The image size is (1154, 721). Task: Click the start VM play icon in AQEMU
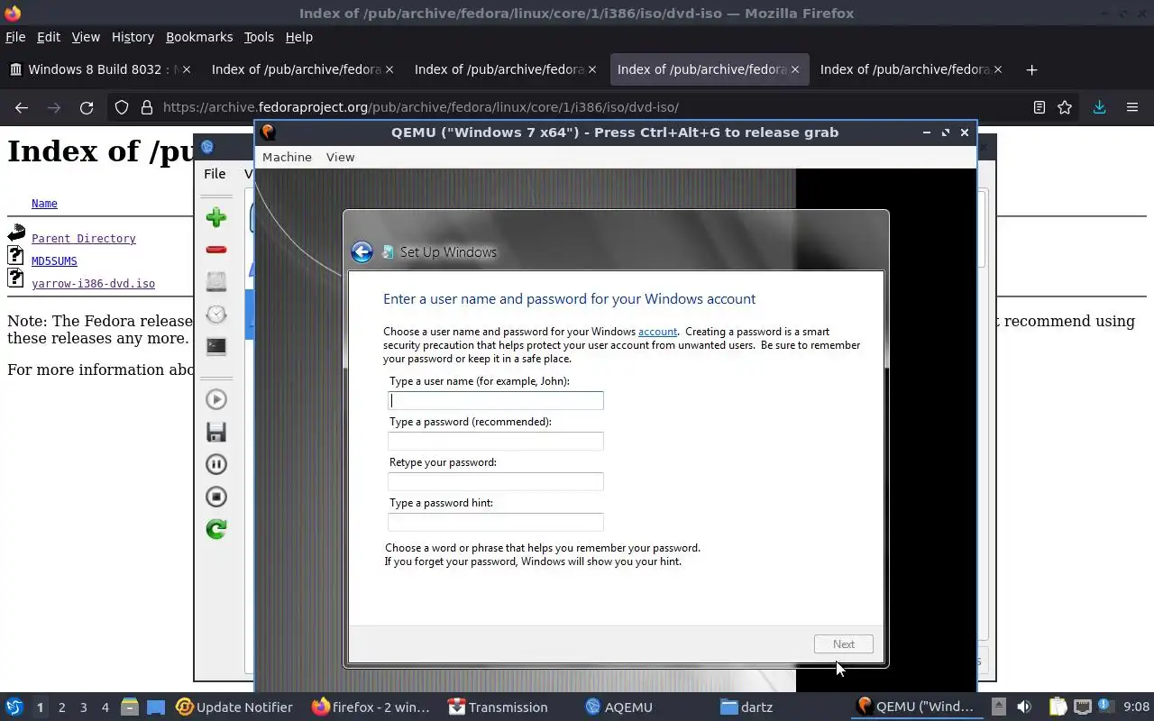215,399
